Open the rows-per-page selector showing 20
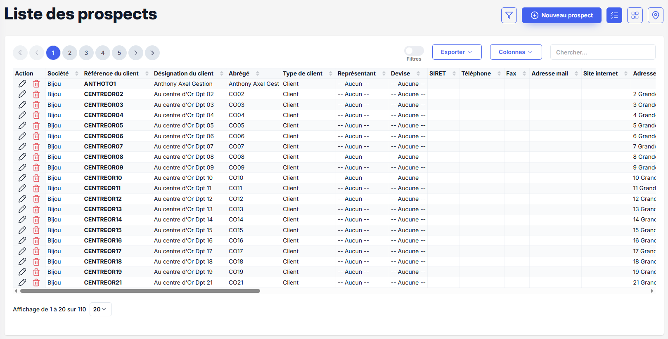Screen dimensions: 668x339 [100, 309]
